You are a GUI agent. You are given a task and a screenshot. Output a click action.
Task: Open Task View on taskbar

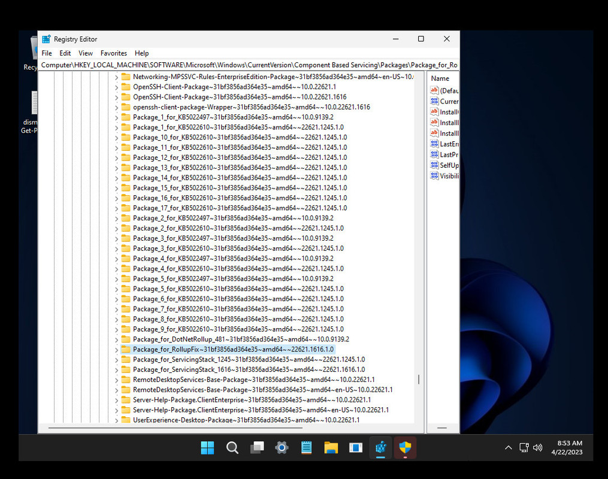tap(257, 448)
